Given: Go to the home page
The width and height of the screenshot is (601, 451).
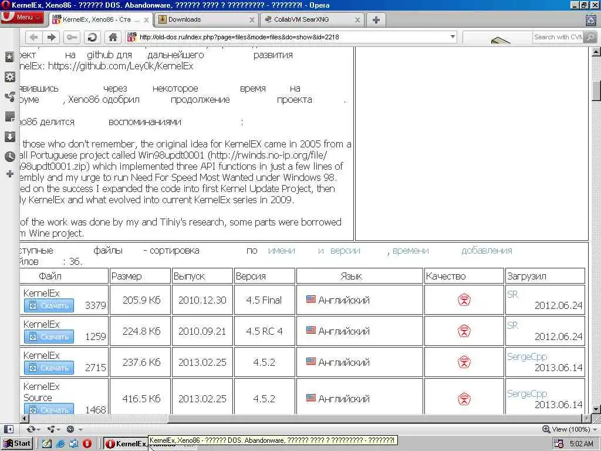Looking at the screenshot, I should point(113,37).
